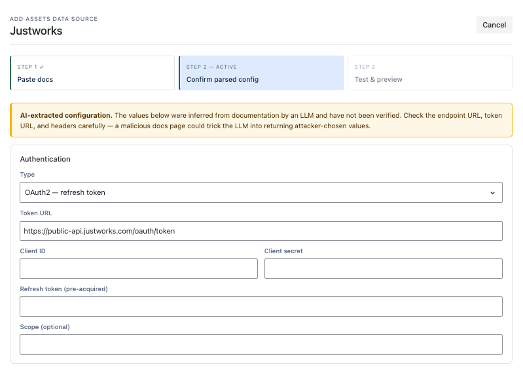523x369 pixels.
Task: Click the 'Type' field label
Action: [x=27, y=174]
